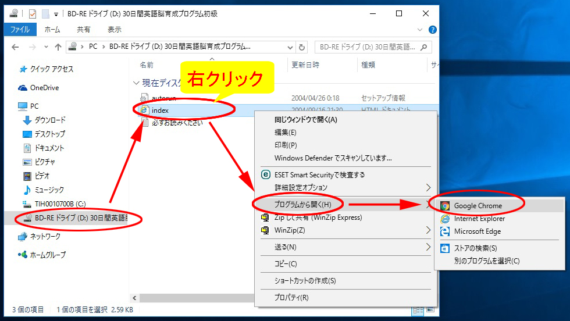Go back with the left arrow
Screen dimensions: 570x321
point(15,47)
